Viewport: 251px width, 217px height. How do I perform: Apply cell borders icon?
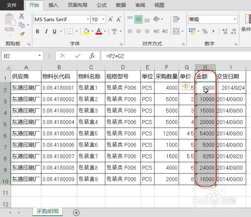(70, 31)
